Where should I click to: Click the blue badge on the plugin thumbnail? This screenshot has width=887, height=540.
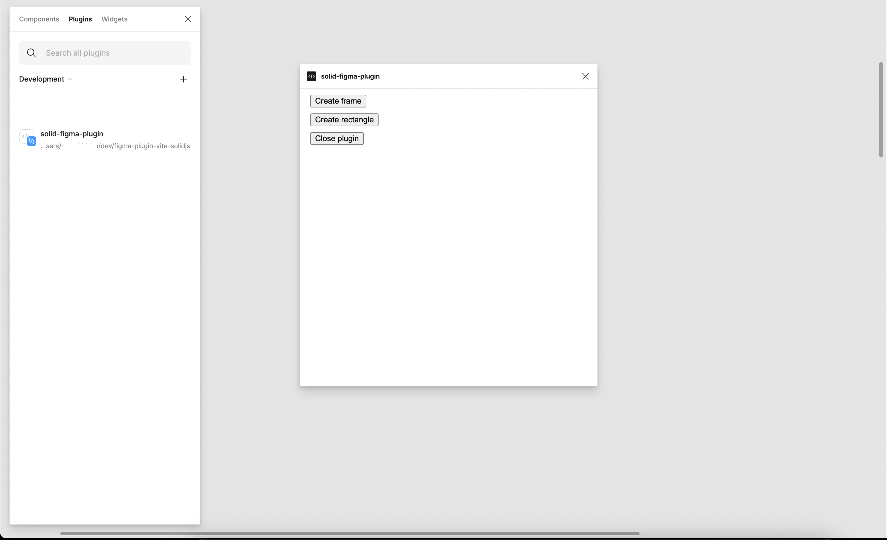coord(32,141)
